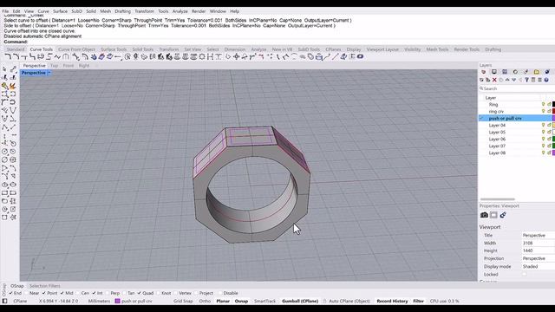Enable the Near object snap checkbox
The image size is (555, 312).
[x=27, y=293]
